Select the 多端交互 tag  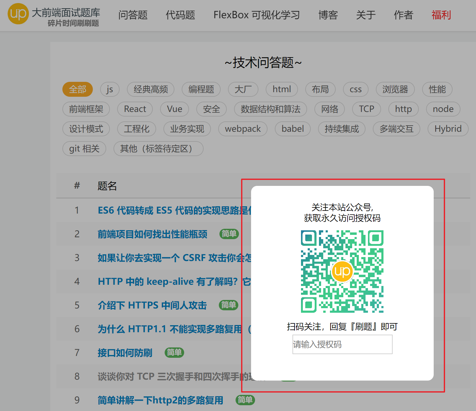coord(397,129)
